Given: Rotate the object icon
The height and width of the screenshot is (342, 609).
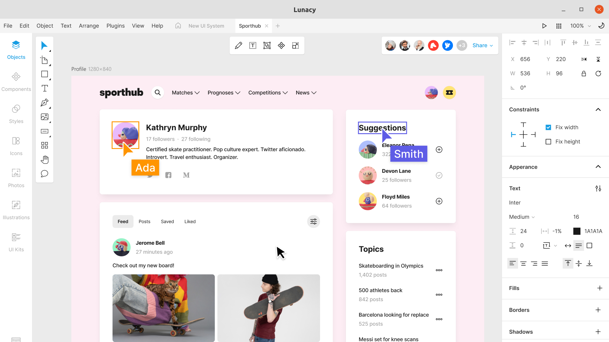Looking at the screenshot, I should (598, 74).
